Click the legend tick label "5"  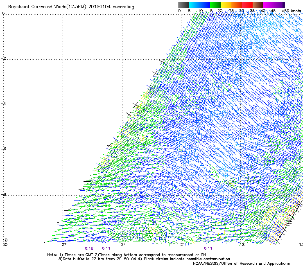click(x=189, y=11)
